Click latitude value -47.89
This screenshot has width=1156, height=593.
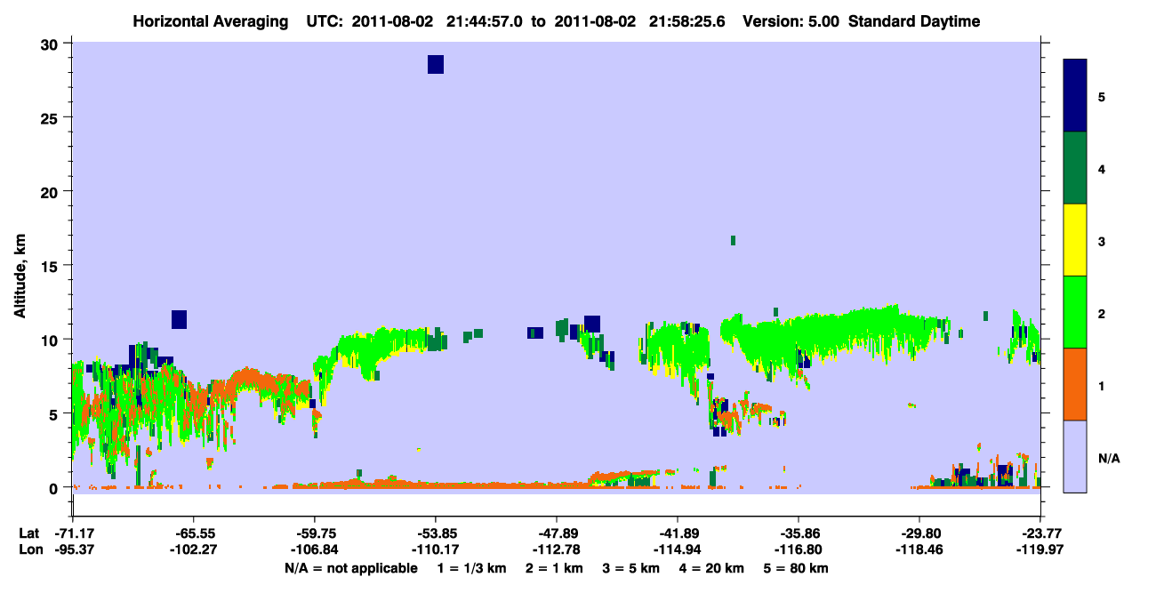point(557,533)
